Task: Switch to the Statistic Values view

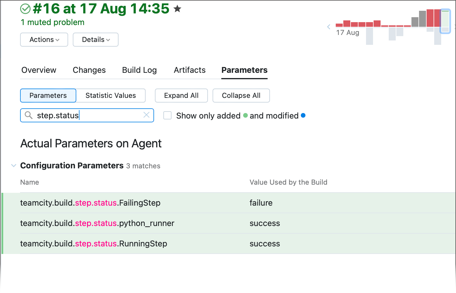Action: tap(111, 96)
